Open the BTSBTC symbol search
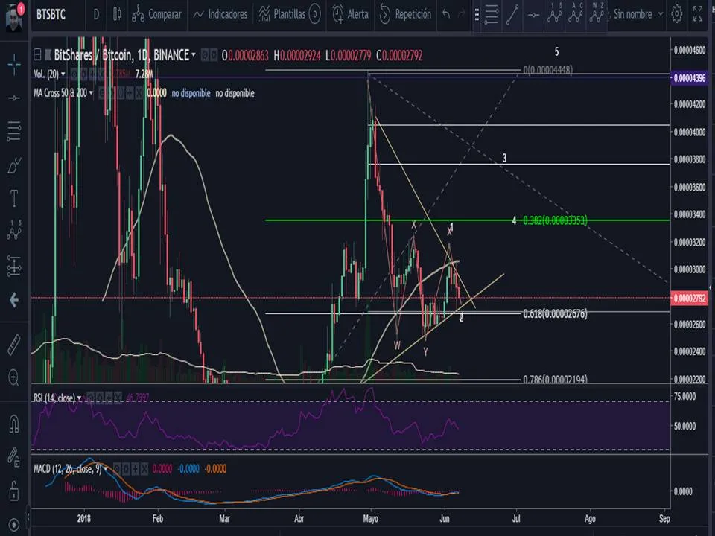The height and width of the screenshot is (536, 715). click(51, 14)
